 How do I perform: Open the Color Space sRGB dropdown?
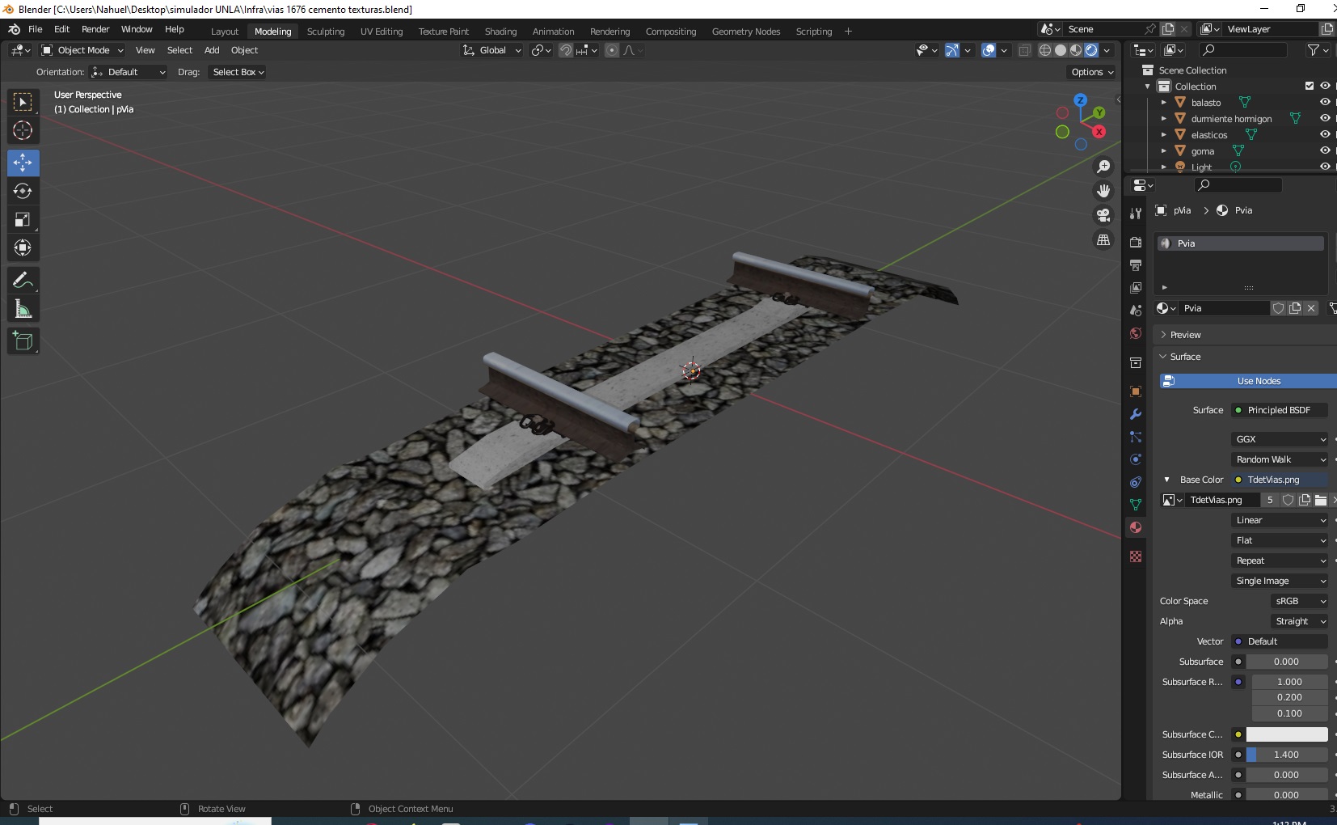point(1300,601)
